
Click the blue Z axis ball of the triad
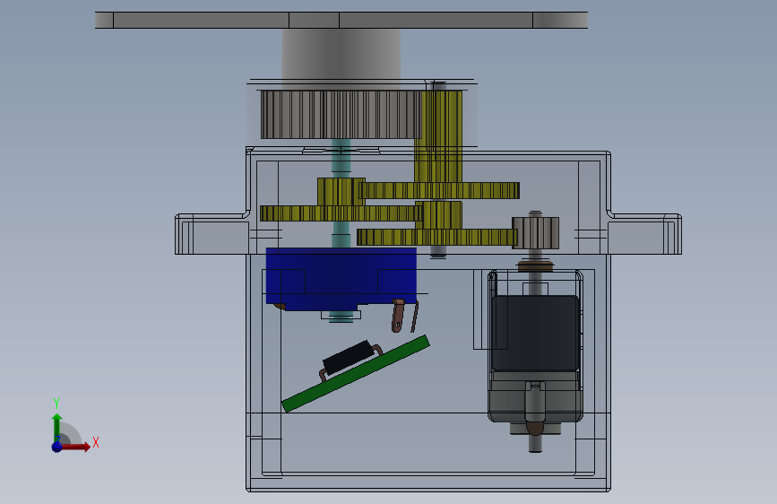click(57, 447)
